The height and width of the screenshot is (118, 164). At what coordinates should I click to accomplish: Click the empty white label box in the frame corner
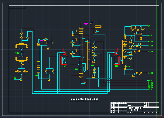click(17, 7)
